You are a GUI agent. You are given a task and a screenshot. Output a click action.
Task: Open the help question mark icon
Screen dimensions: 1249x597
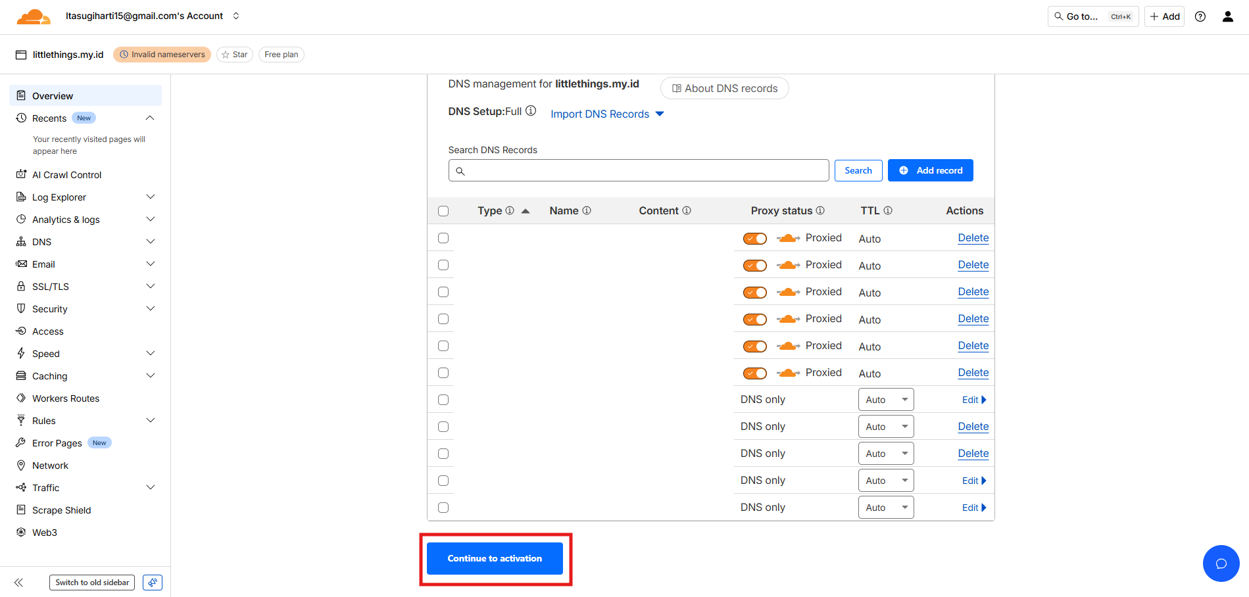point(1200,16)
